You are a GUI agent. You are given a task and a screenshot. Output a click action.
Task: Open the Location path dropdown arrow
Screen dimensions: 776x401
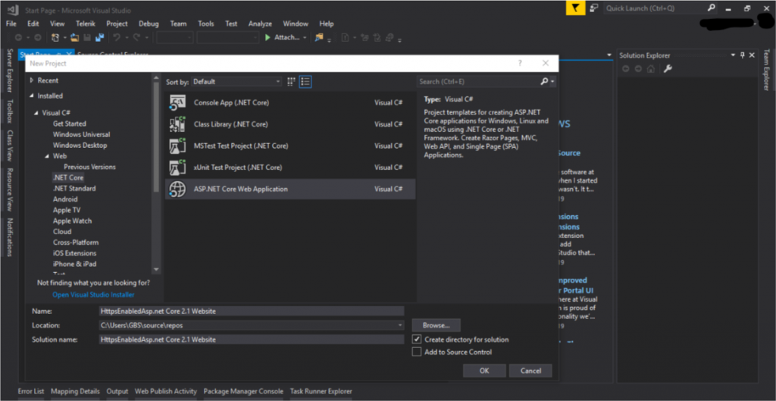pyautogui.click(x=400, y=326)
